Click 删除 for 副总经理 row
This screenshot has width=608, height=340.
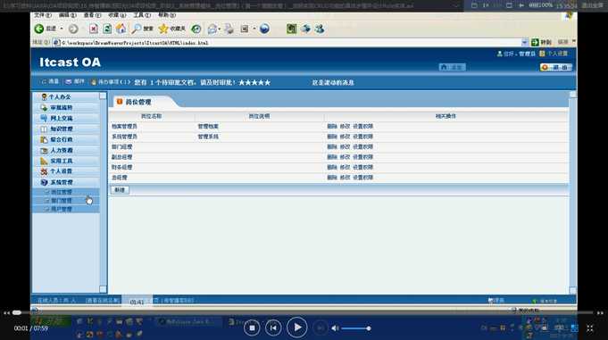(332, 157)
